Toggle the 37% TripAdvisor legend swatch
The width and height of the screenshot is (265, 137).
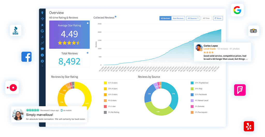click(x=192, y=83)
